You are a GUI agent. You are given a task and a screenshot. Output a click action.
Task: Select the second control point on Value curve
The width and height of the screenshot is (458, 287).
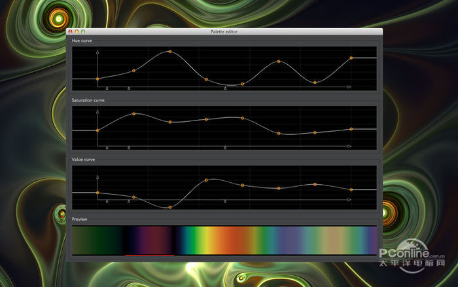point(133,197)
